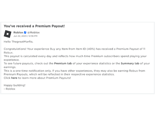Open the @Roblox handle
Screen dimensions: 155x116
click(x=34, y=33)
